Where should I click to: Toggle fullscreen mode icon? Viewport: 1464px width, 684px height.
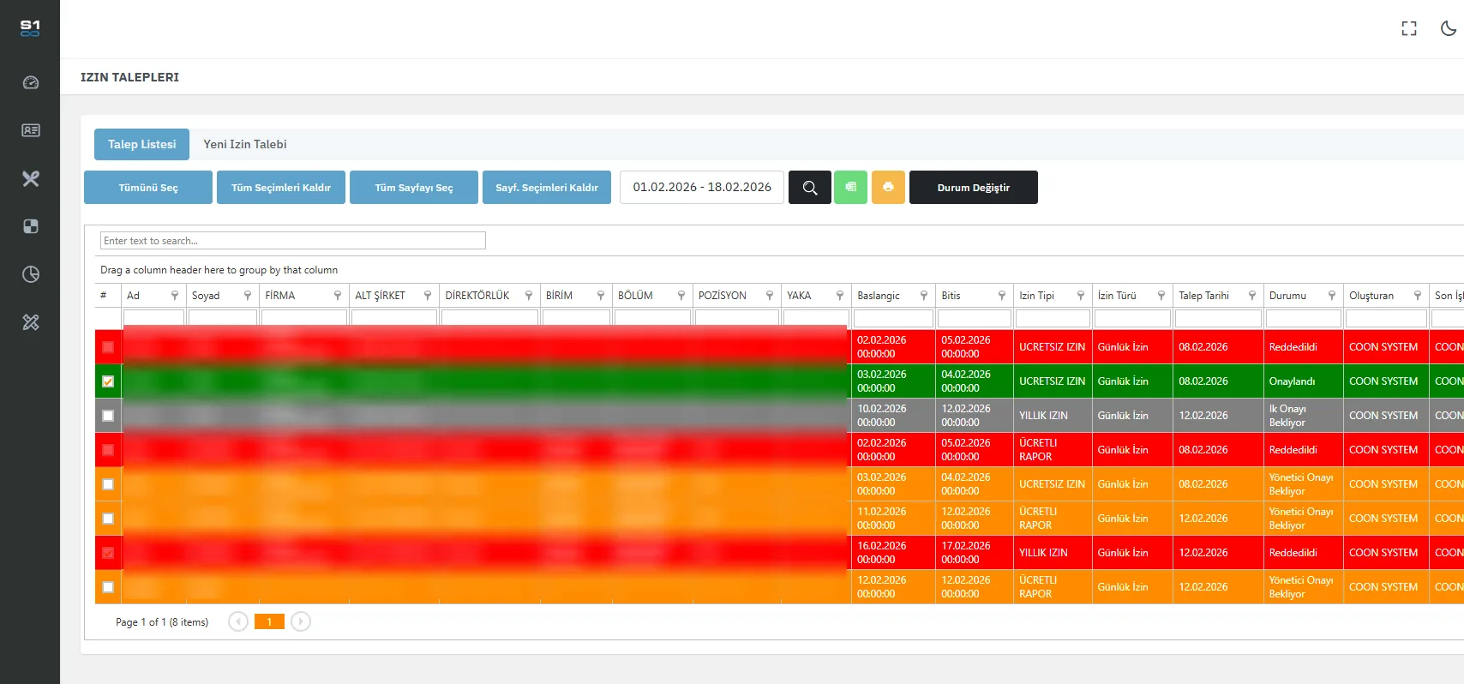(1409, 28)
